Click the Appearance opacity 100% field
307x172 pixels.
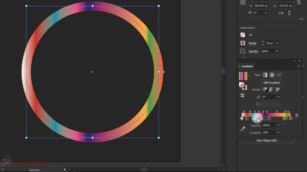[x=267, y=51]
